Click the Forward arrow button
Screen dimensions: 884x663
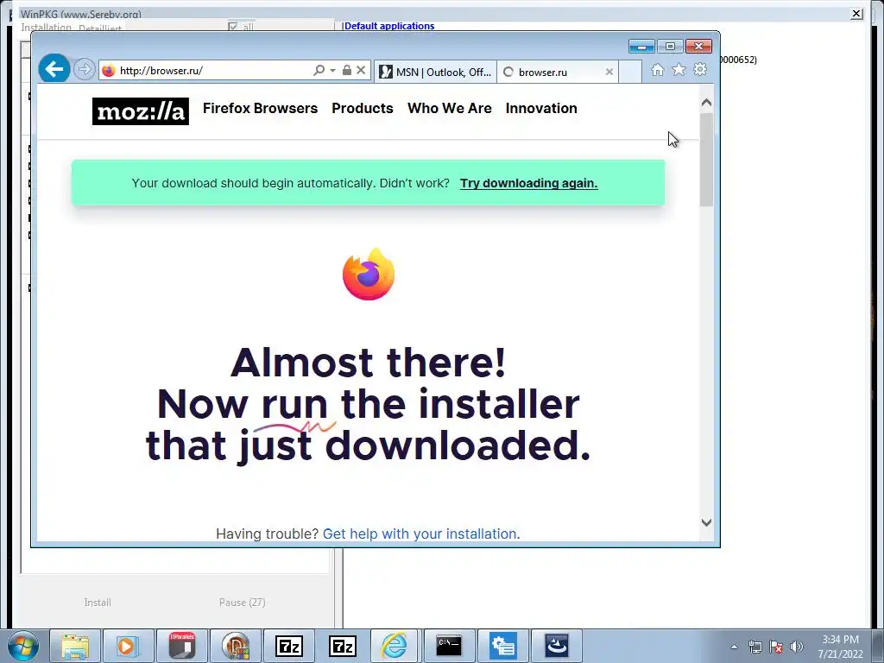pyautogui.click(x=85, y=70)
